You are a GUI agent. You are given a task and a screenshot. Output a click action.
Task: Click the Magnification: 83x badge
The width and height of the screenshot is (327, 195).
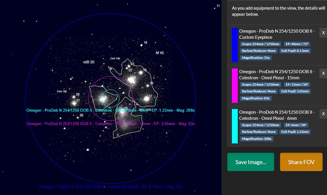pos(256,98)
